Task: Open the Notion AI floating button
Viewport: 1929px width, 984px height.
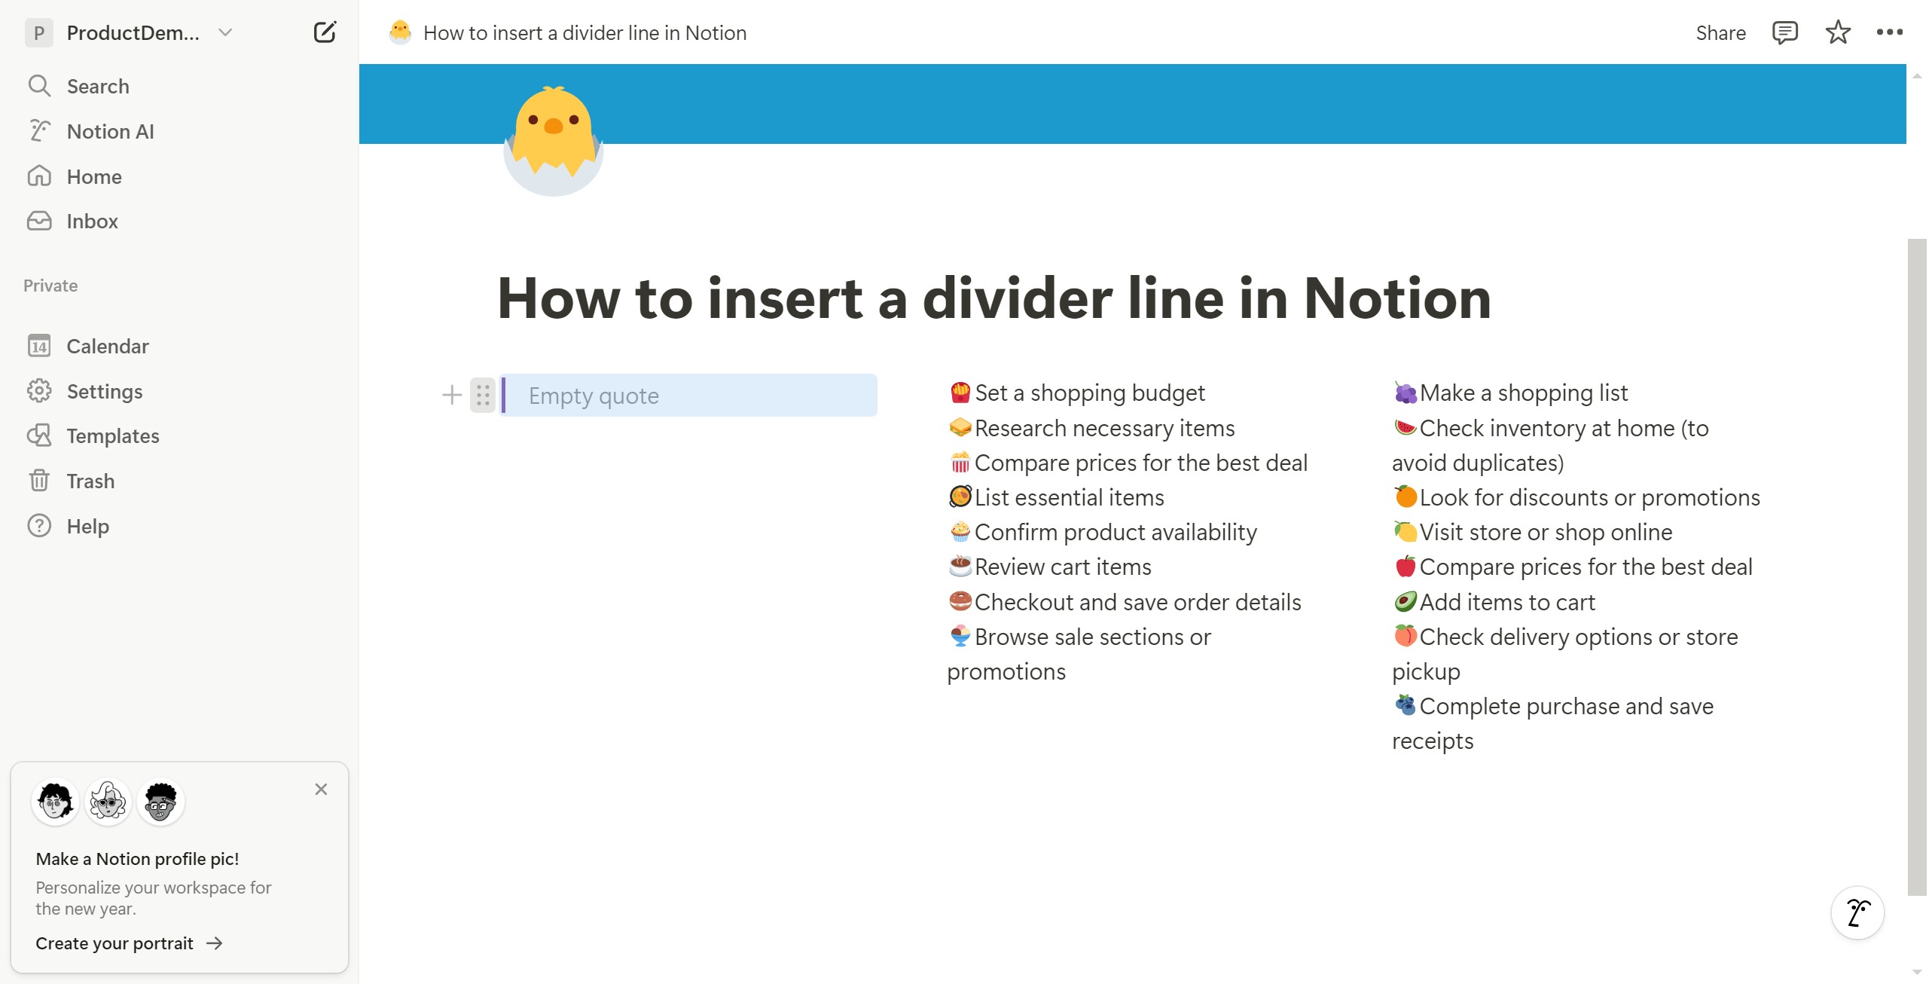Action: 1857,912
